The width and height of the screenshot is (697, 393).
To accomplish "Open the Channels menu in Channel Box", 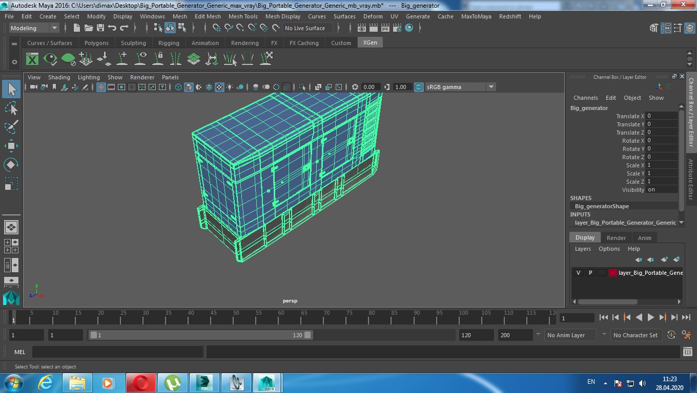I will tap(585, 98).
